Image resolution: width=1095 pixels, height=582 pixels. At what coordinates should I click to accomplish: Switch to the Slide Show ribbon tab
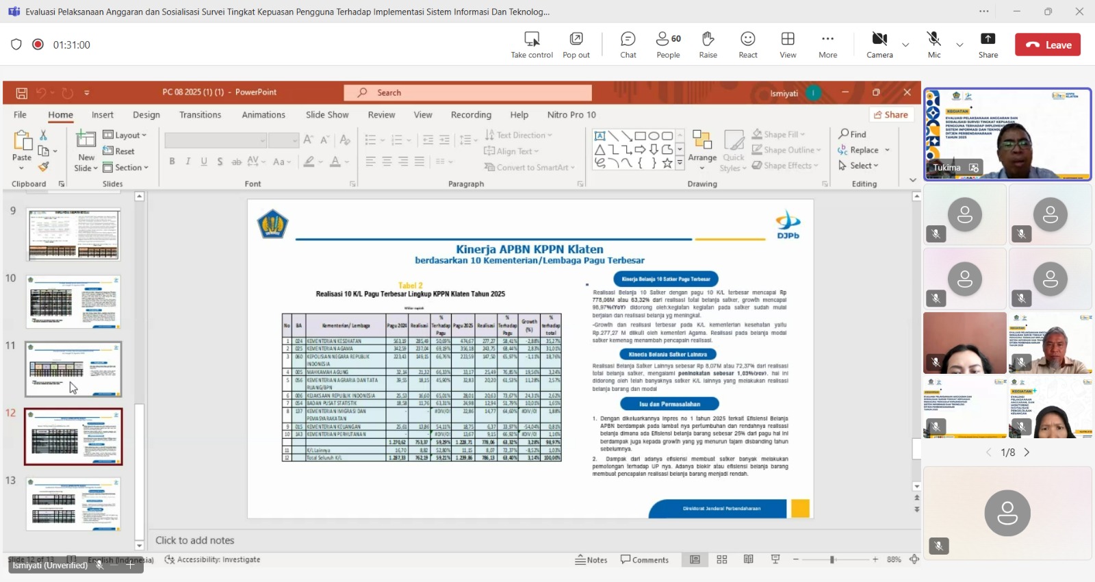point(327,115)
